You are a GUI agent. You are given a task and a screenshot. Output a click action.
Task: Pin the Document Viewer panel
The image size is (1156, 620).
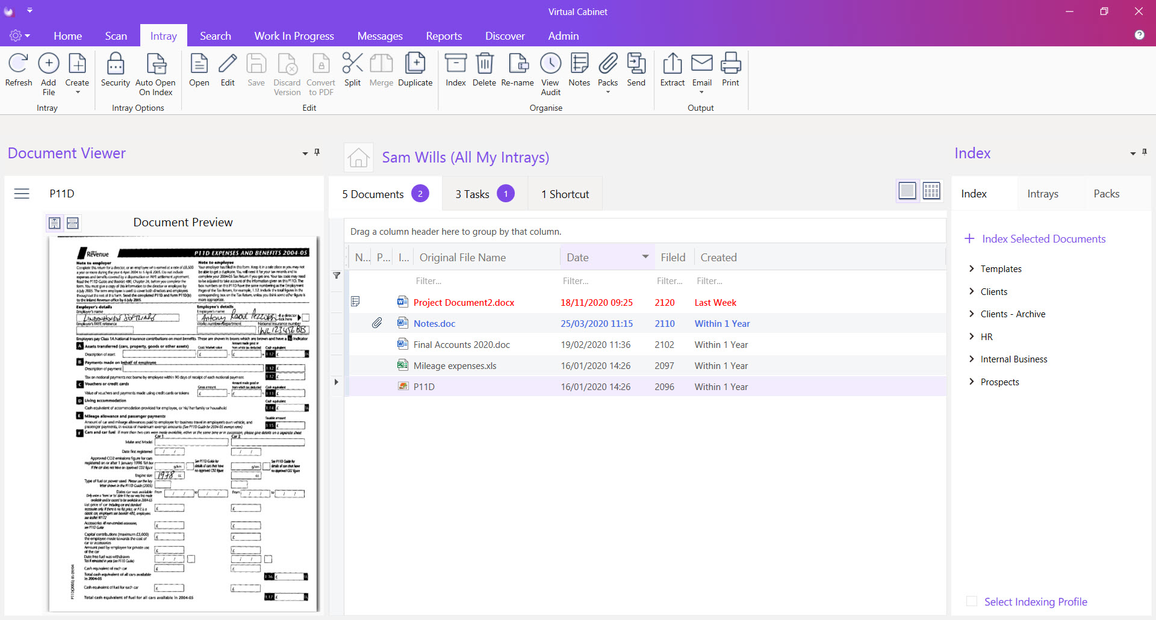click(x=317, y=152)
